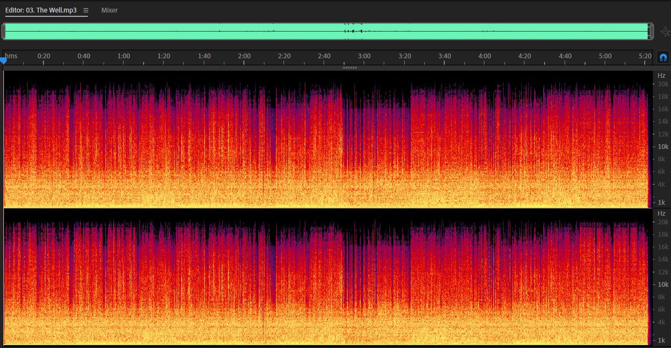
Task: Click the hms label in time ruler
Action: (x=11, y=56)
